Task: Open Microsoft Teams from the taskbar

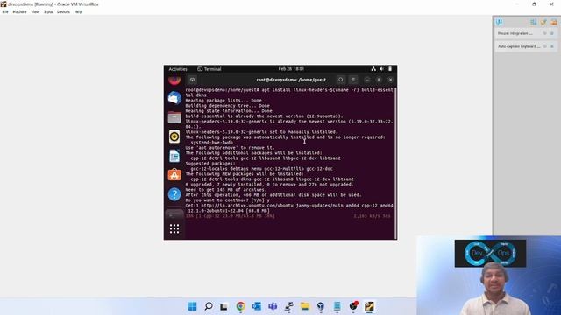Action: [x=273, y=306]
